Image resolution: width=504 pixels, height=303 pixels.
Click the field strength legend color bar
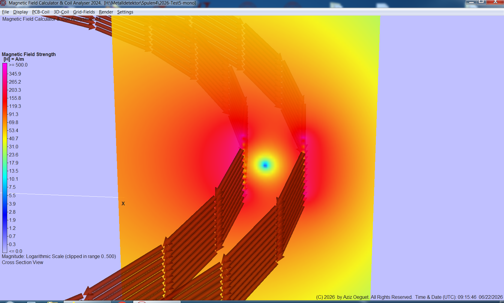(5, 158)
